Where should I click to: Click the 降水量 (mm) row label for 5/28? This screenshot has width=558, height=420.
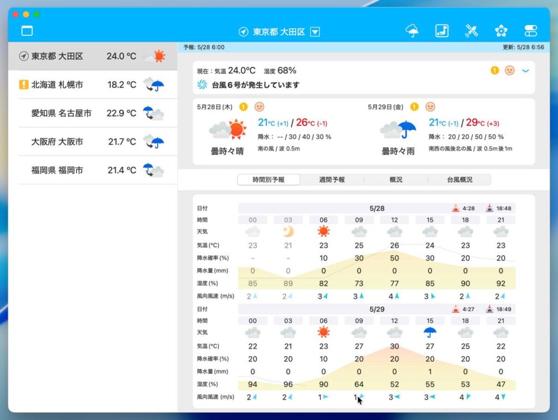213,271
